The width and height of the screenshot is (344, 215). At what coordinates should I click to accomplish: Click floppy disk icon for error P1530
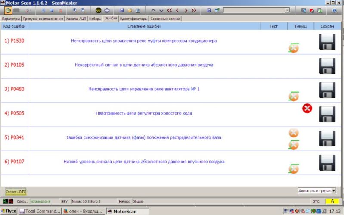327,42
